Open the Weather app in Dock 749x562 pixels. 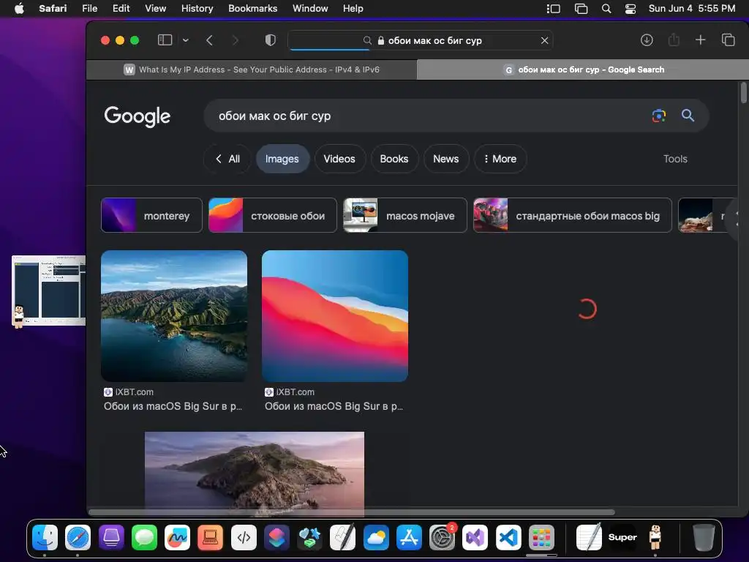point(376,538)
